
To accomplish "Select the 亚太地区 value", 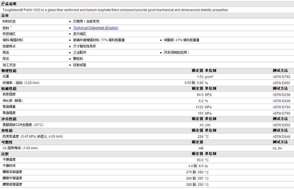I will click(80, 34).
